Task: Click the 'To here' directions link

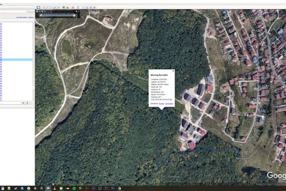Action: click(x=161, y=104)
